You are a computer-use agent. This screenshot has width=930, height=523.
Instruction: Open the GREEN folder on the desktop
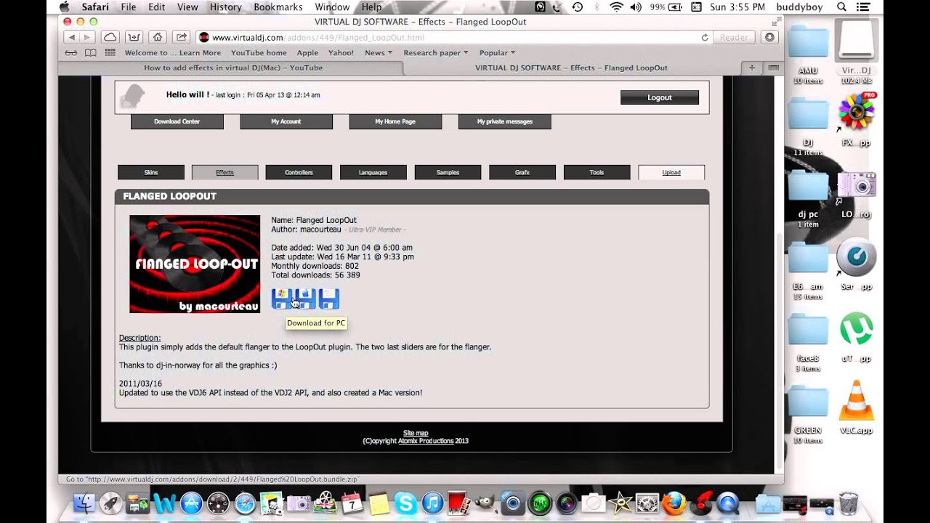808,414
